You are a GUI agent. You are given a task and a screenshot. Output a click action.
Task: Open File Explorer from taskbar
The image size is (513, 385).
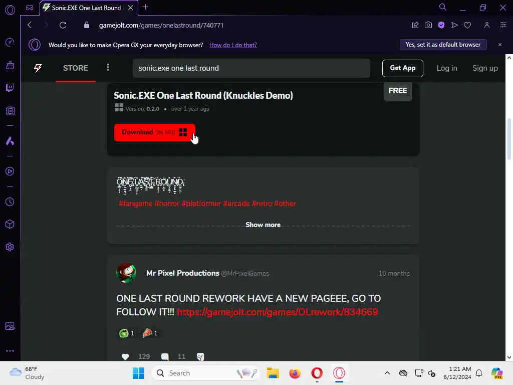pyautogui.click(x=273, y=373)
